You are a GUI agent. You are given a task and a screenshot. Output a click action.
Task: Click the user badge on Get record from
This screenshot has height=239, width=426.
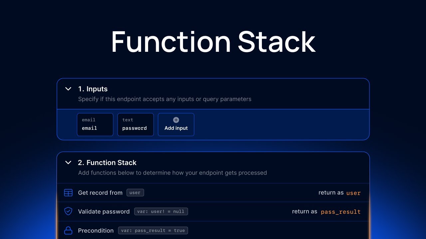coord(135,193)
